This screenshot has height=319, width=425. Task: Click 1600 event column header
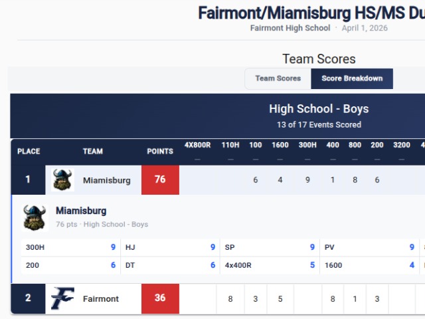pos(280,146)
